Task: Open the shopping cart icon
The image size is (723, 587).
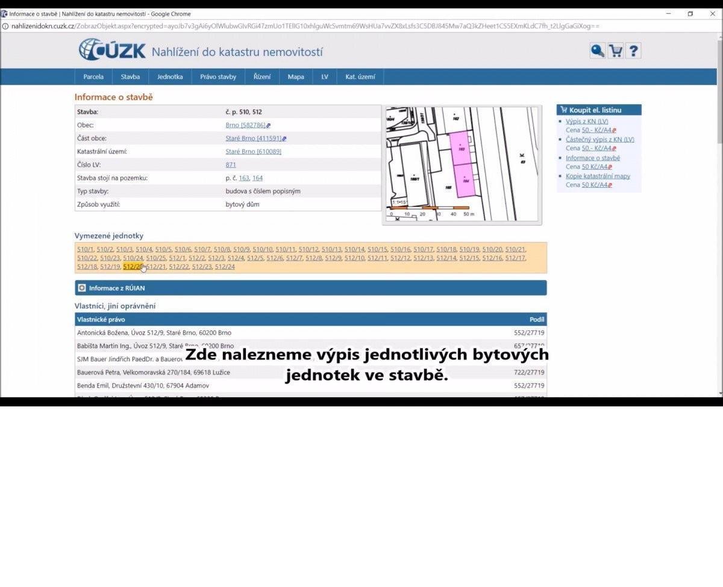Action: 615,51
